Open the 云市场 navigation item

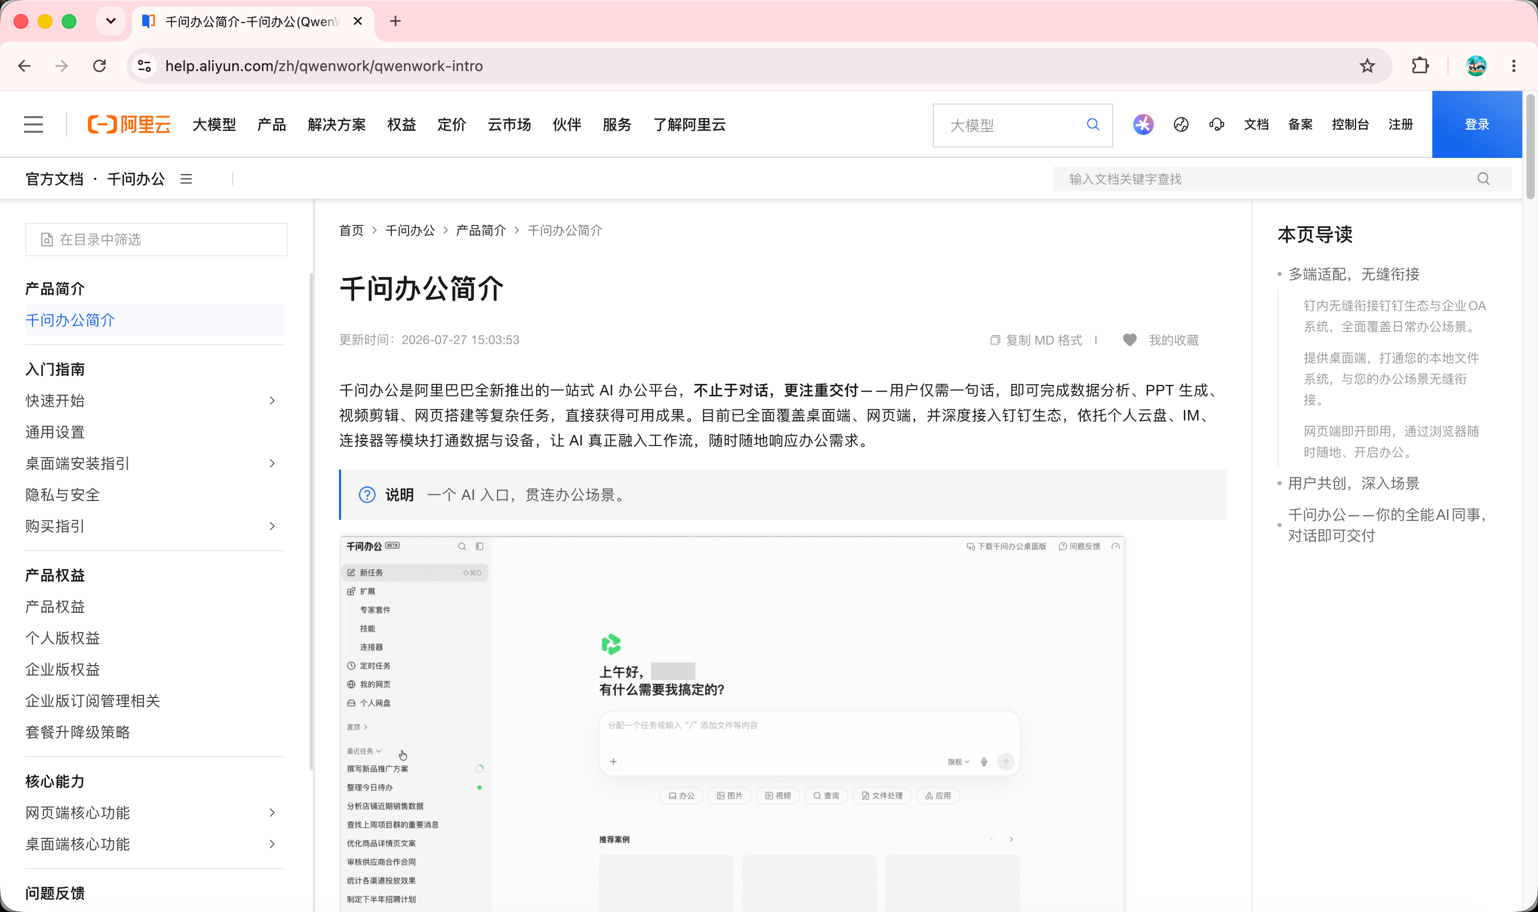pos(509,125)
